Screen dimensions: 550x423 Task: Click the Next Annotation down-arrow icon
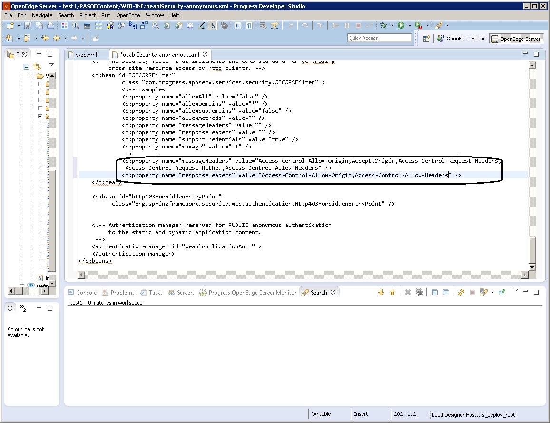[10, 38]
